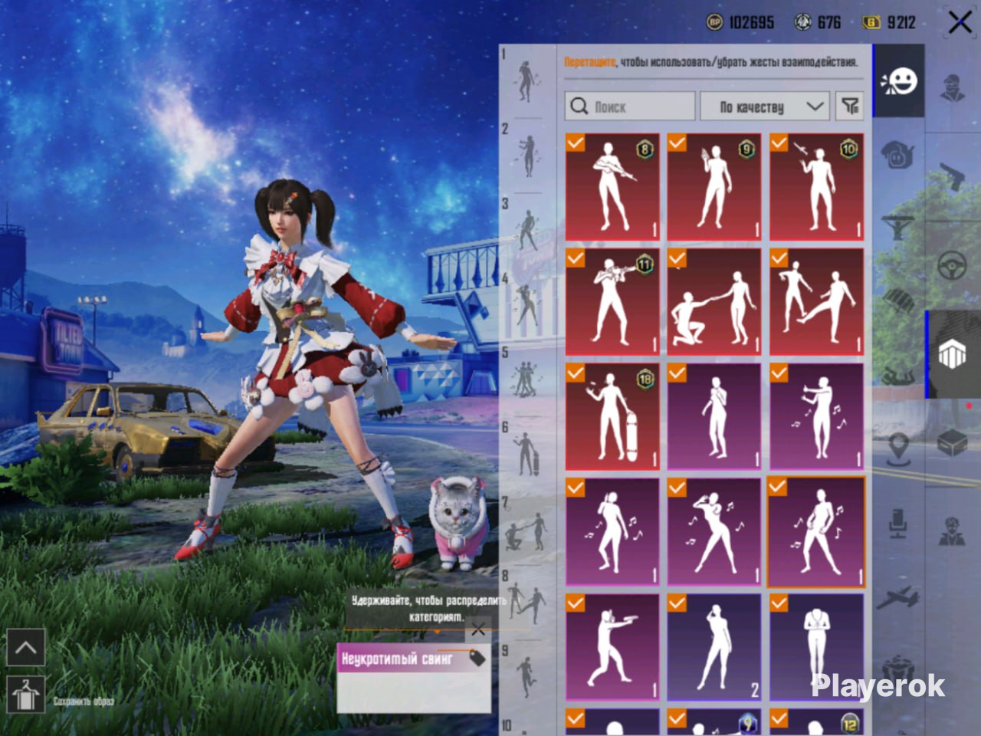981x736 pixels.
Task: Open the emote filter funnel icon
Action: pos(850,106)
